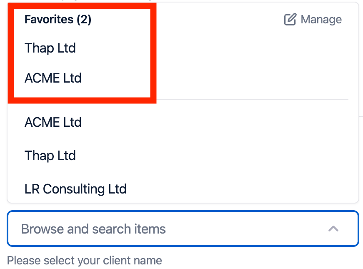
Task: Click the last favorite client entry
Action: tap(53, 78)
